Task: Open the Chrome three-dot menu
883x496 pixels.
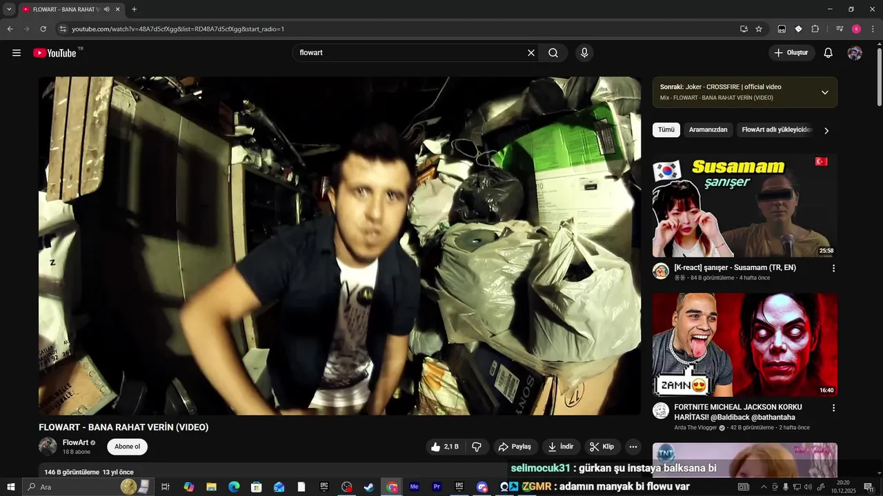Action: pyautogui.click(x=873, y=29)
